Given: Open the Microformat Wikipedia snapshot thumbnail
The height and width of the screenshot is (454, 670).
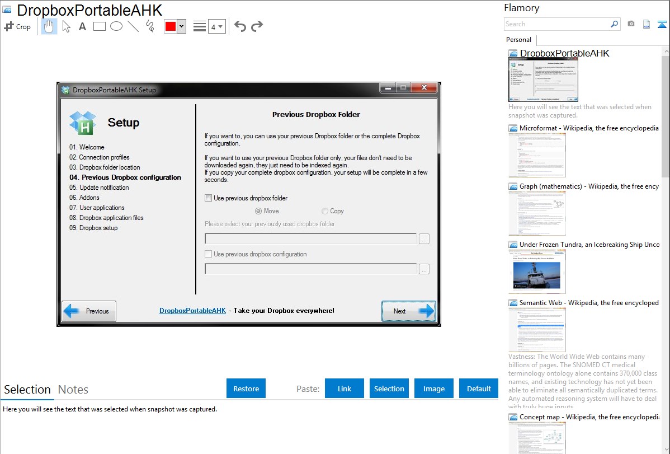Looking at the screenshot, I should tap(537, 155).
